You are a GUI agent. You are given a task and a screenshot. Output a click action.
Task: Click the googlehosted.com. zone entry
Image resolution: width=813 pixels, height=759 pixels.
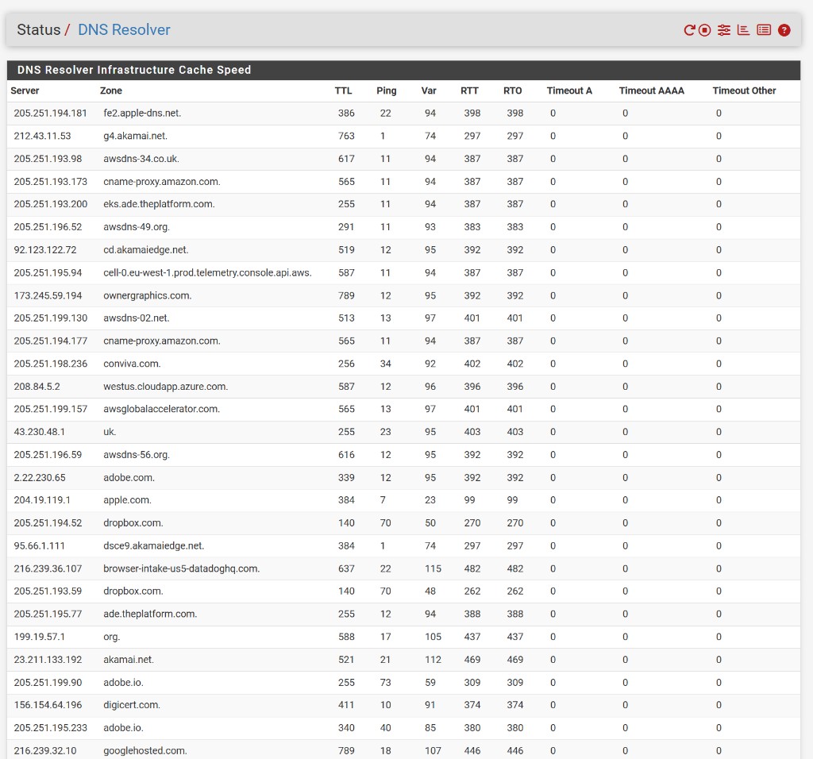(144, 750)
